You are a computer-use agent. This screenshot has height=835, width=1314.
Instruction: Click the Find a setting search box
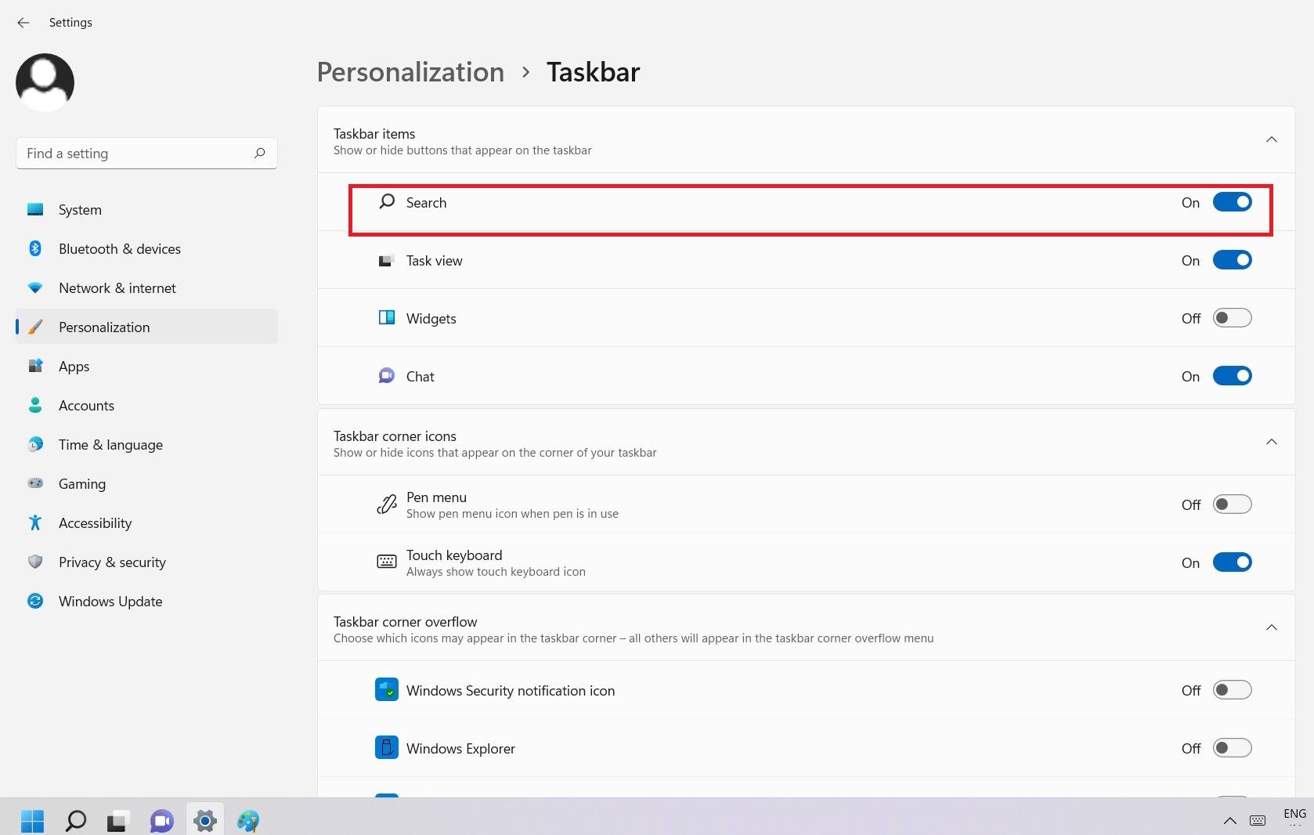(x=146, y=153)
